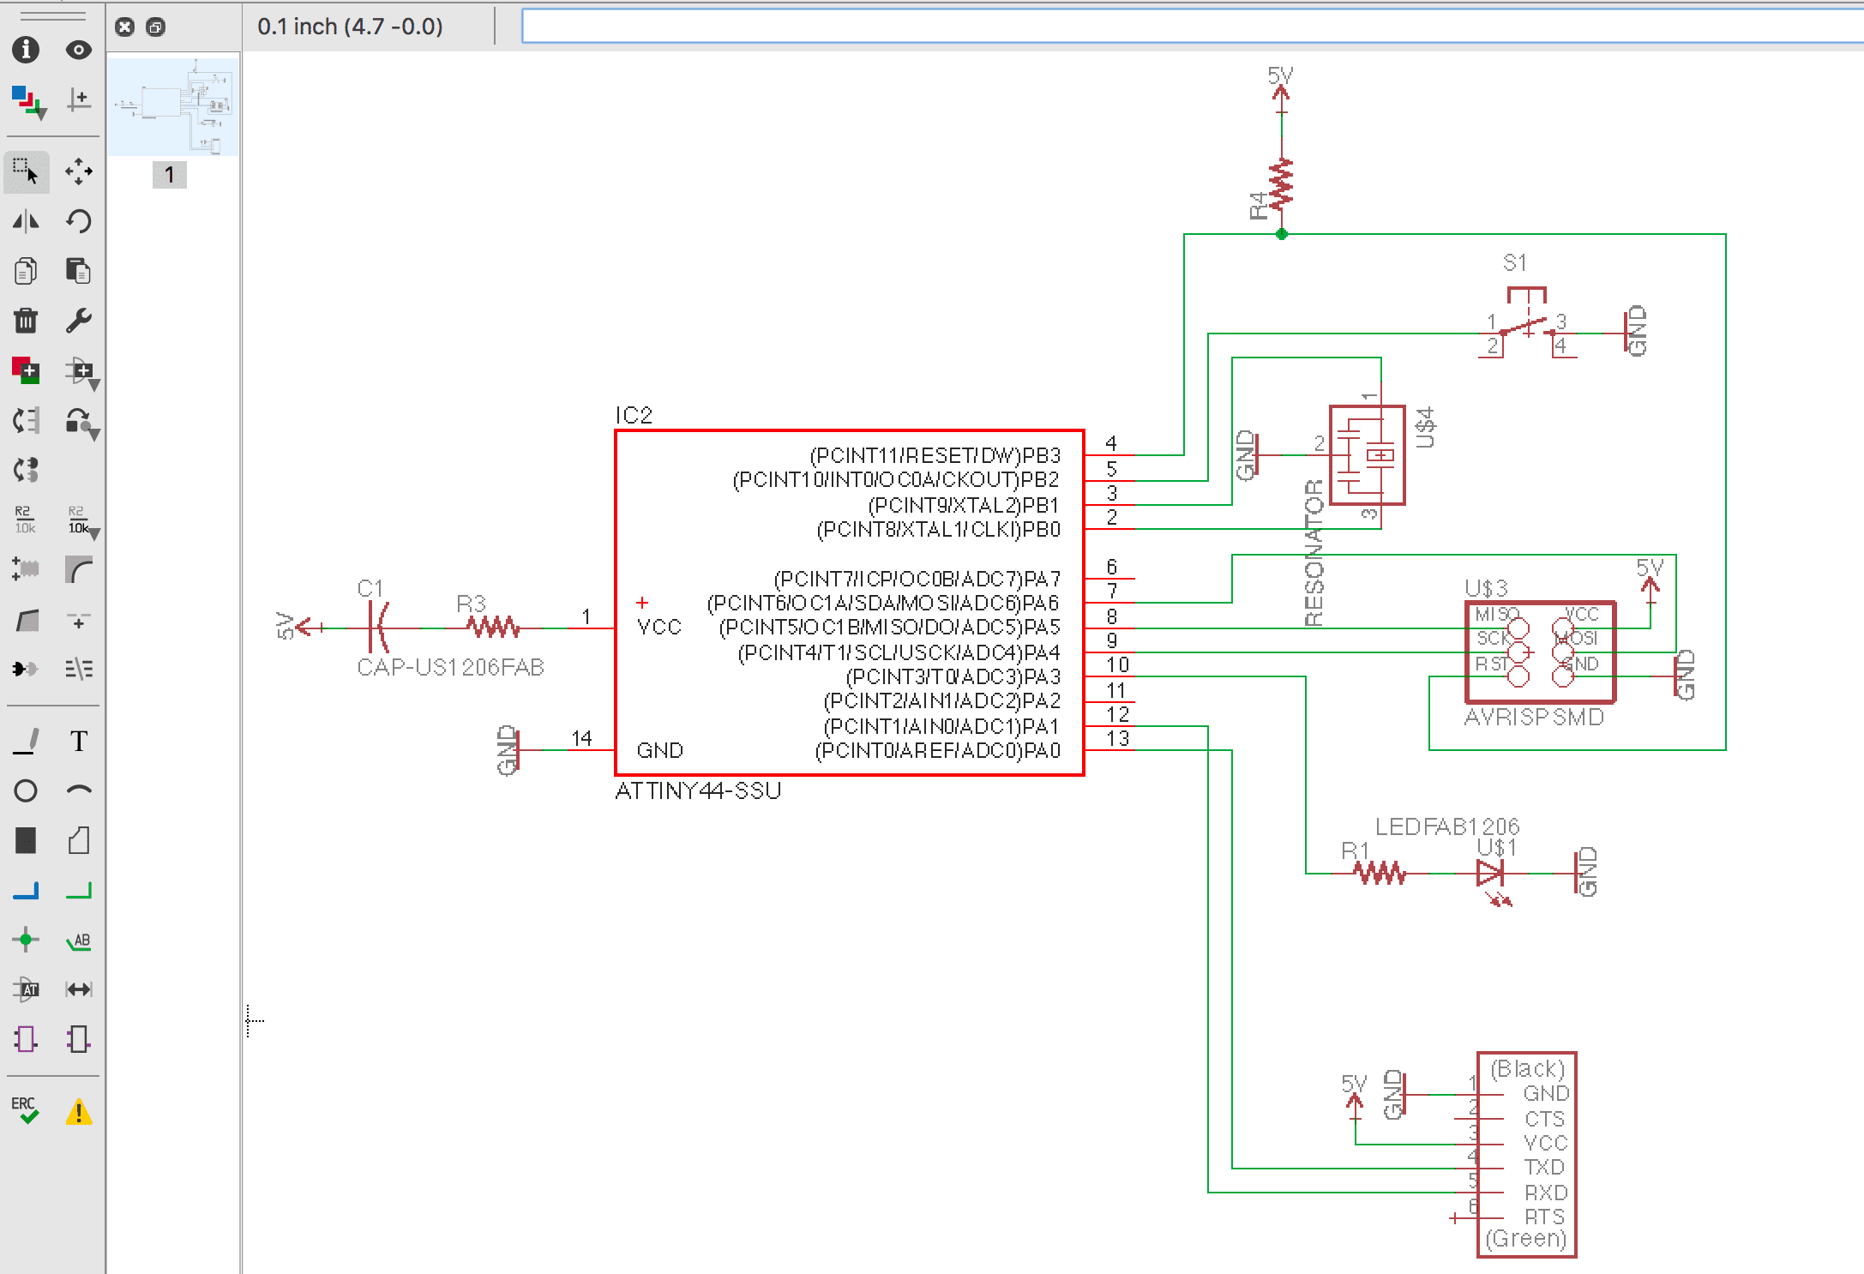Select the net Label tool
1864x1274 pixels.
(78, 940)
